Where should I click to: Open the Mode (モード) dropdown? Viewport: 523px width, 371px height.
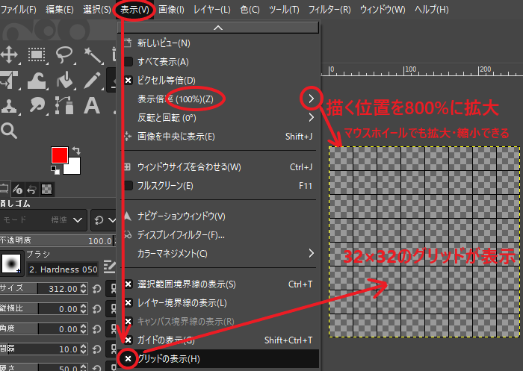[x=43, y=220]
